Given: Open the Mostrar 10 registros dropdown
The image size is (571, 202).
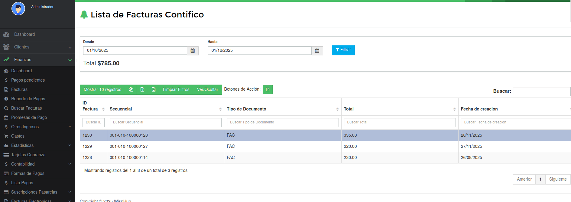Looking at the screenshot, I should [x=102, y=90].
